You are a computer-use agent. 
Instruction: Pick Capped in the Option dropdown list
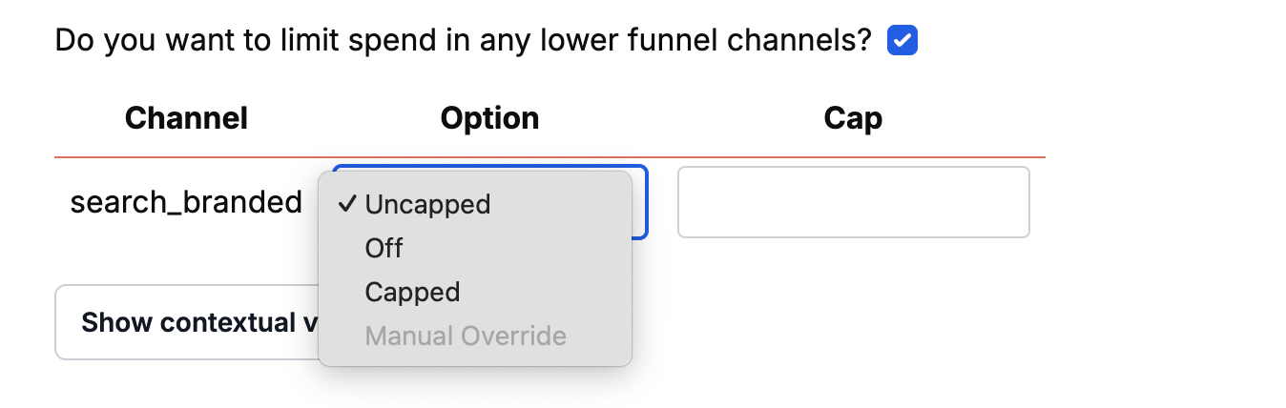412,292
